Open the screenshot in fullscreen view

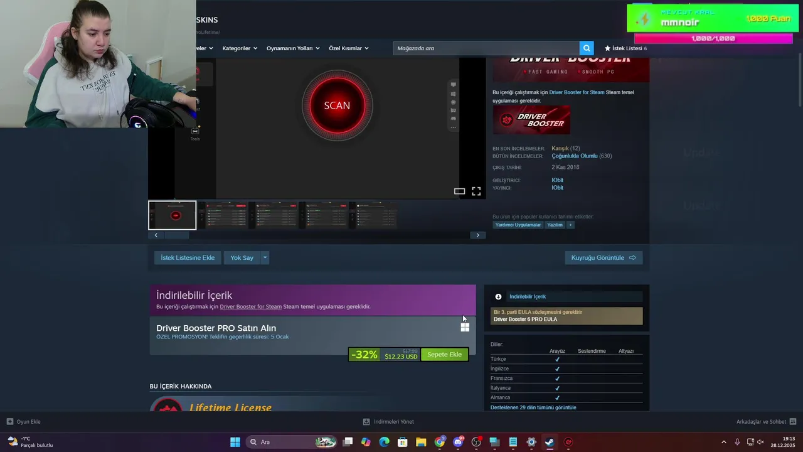click(x=476, y=191)
